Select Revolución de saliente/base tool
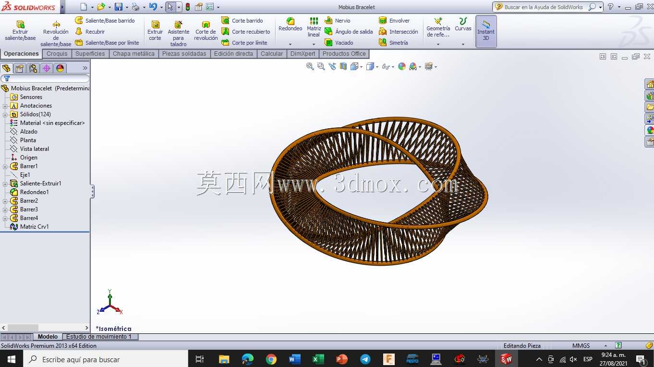 tap(56, 34)
